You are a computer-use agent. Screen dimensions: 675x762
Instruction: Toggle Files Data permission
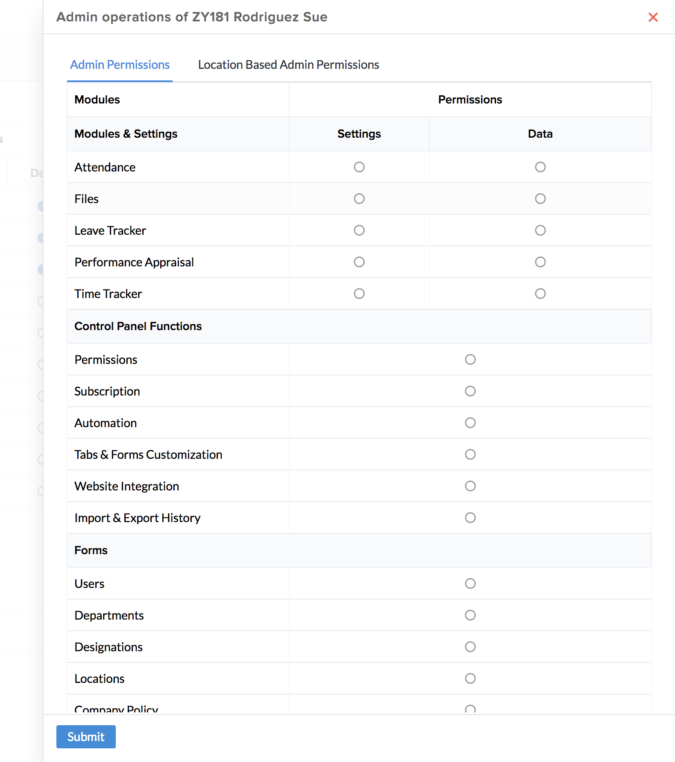click(540, 199)
